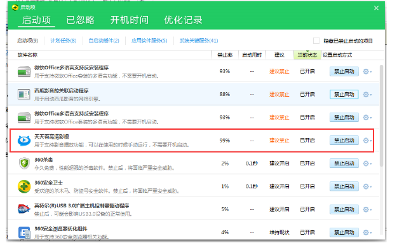Sort by the 软件名称 column header
Screen dimensions: 397x243
pyautogui.click(x=27, y=55)
